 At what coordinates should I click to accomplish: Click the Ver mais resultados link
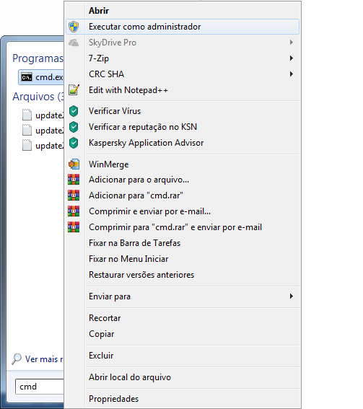(44, 359)
